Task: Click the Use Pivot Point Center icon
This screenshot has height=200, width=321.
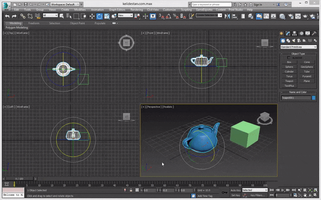Action: (137, 16)
